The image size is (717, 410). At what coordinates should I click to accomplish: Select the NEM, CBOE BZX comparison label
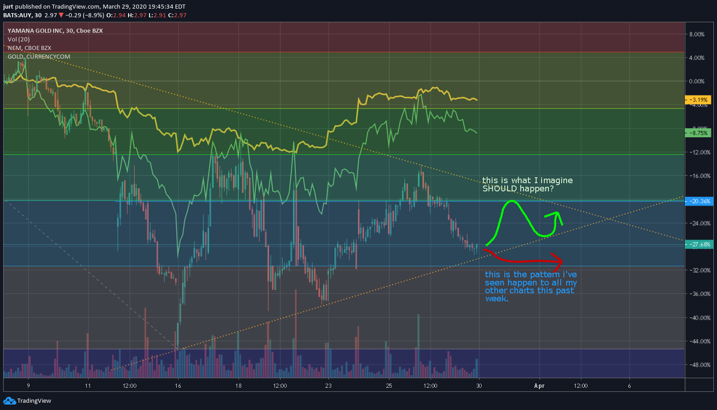click(x=30, y=48)
